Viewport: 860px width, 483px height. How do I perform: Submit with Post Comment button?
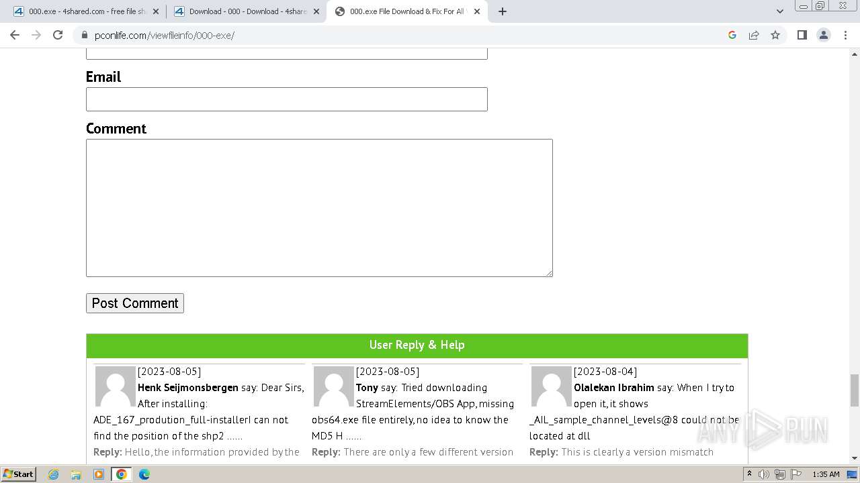pyautogui.click(x=135, y=303)
